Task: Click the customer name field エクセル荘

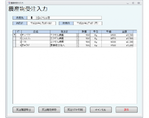Action: point(70,18)
